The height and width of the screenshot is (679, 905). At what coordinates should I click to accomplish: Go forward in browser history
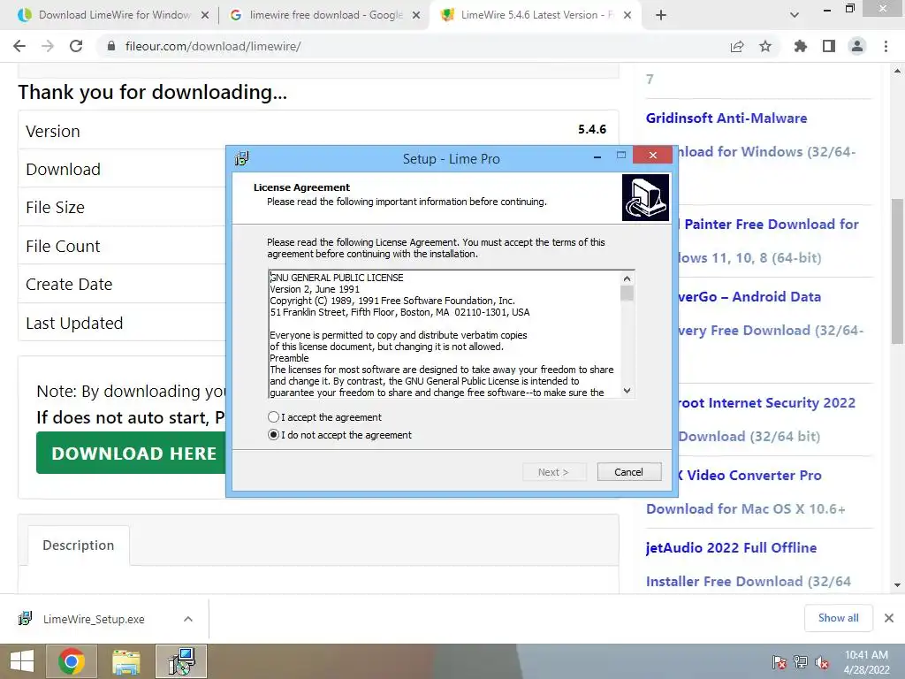(x=48, y=46)
